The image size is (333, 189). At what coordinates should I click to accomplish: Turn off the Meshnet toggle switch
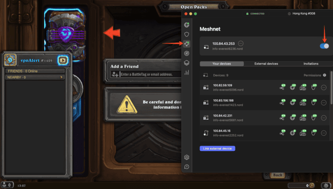(324, 46)
